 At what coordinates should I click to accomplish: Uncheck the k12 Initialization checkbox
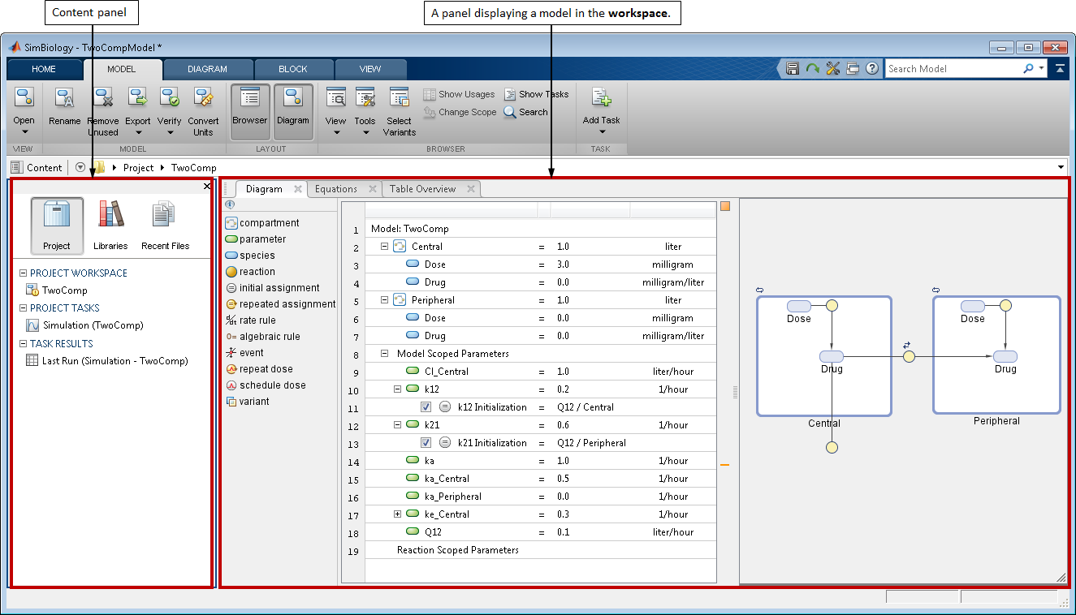point(426,407)
